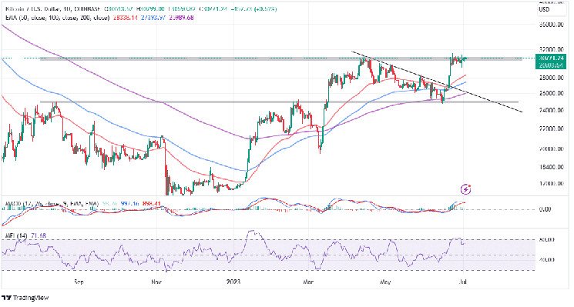Select the black descending trendline

pos(437,81)
